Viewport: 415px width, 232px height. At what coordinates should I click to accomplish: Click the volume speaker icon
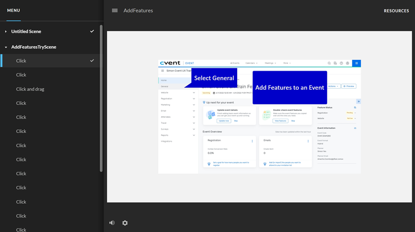click(x=112, y=223)
